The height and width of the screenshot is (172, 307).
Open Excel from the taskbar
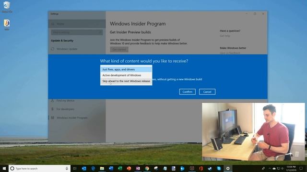click(120, 169)
